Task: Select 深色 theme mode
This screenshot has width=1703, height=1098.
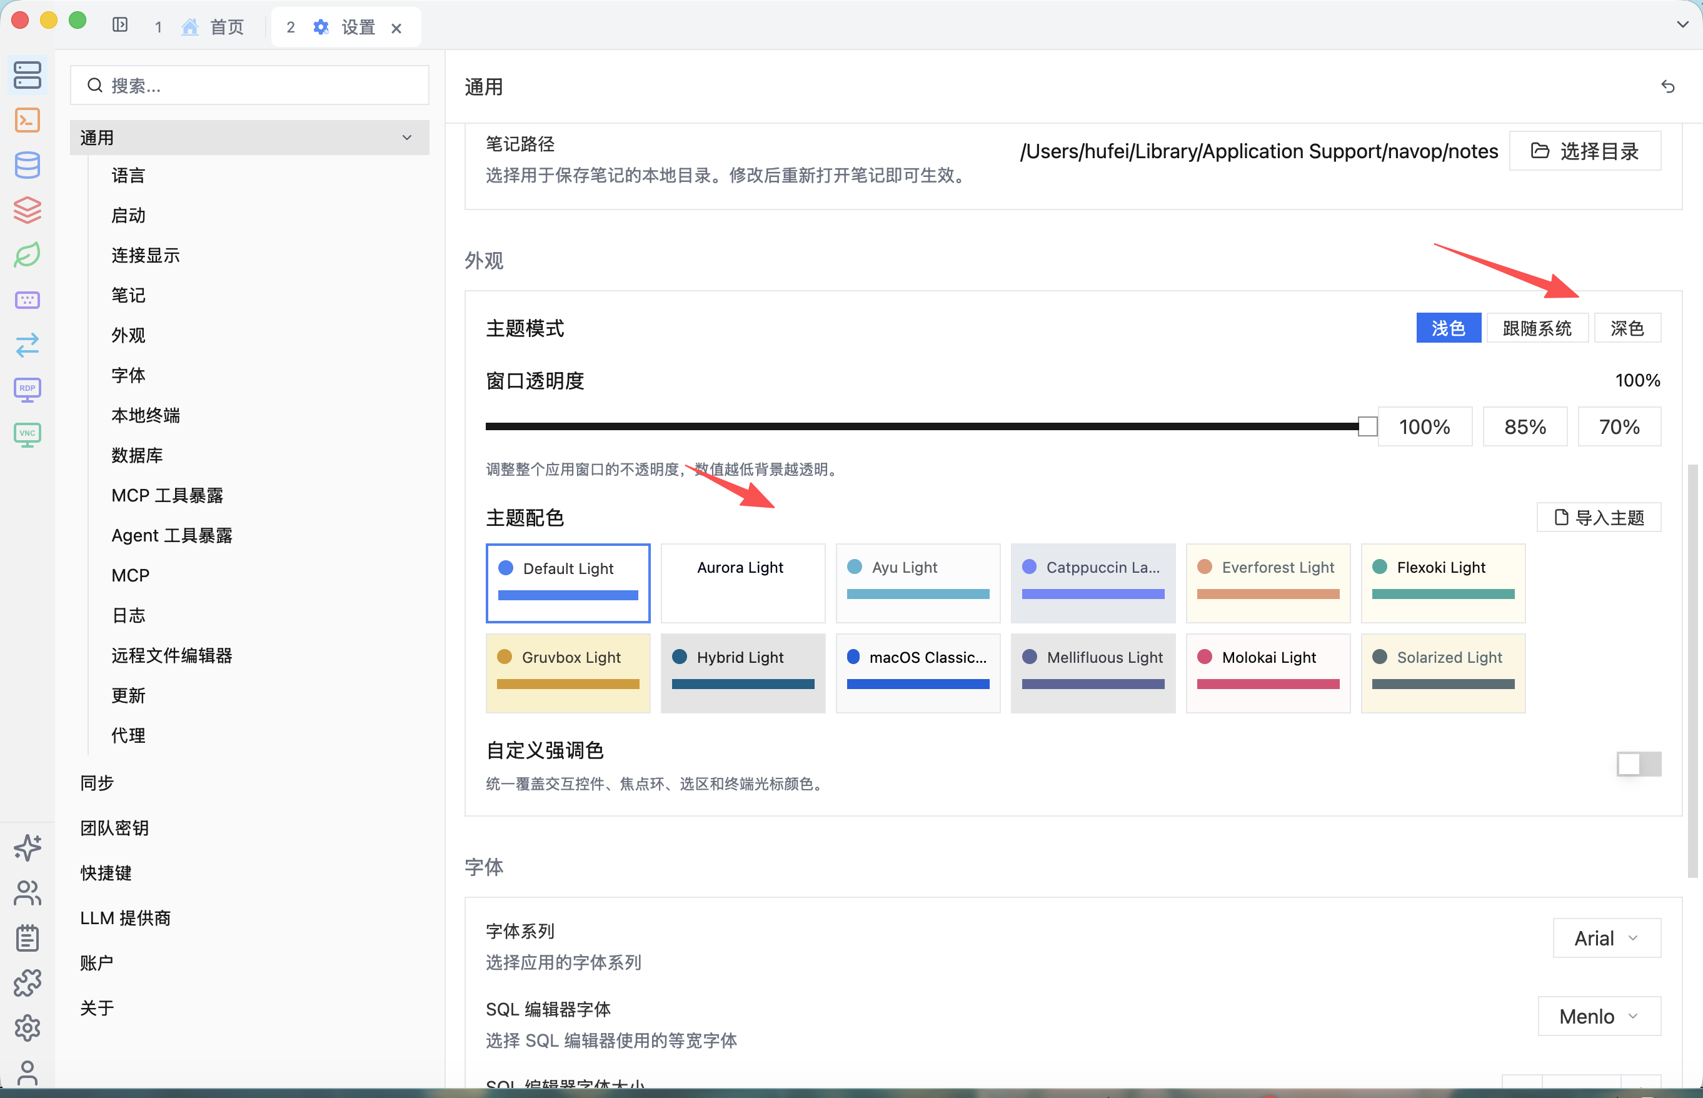Action: tap(1627, 328)
